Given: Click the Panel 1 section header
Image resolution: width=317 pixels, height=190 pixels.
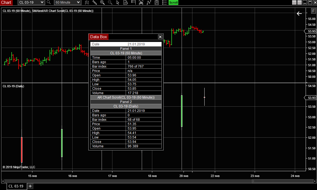Looking at the screenshot, I should pyautogui.click(x=126, y=48).
